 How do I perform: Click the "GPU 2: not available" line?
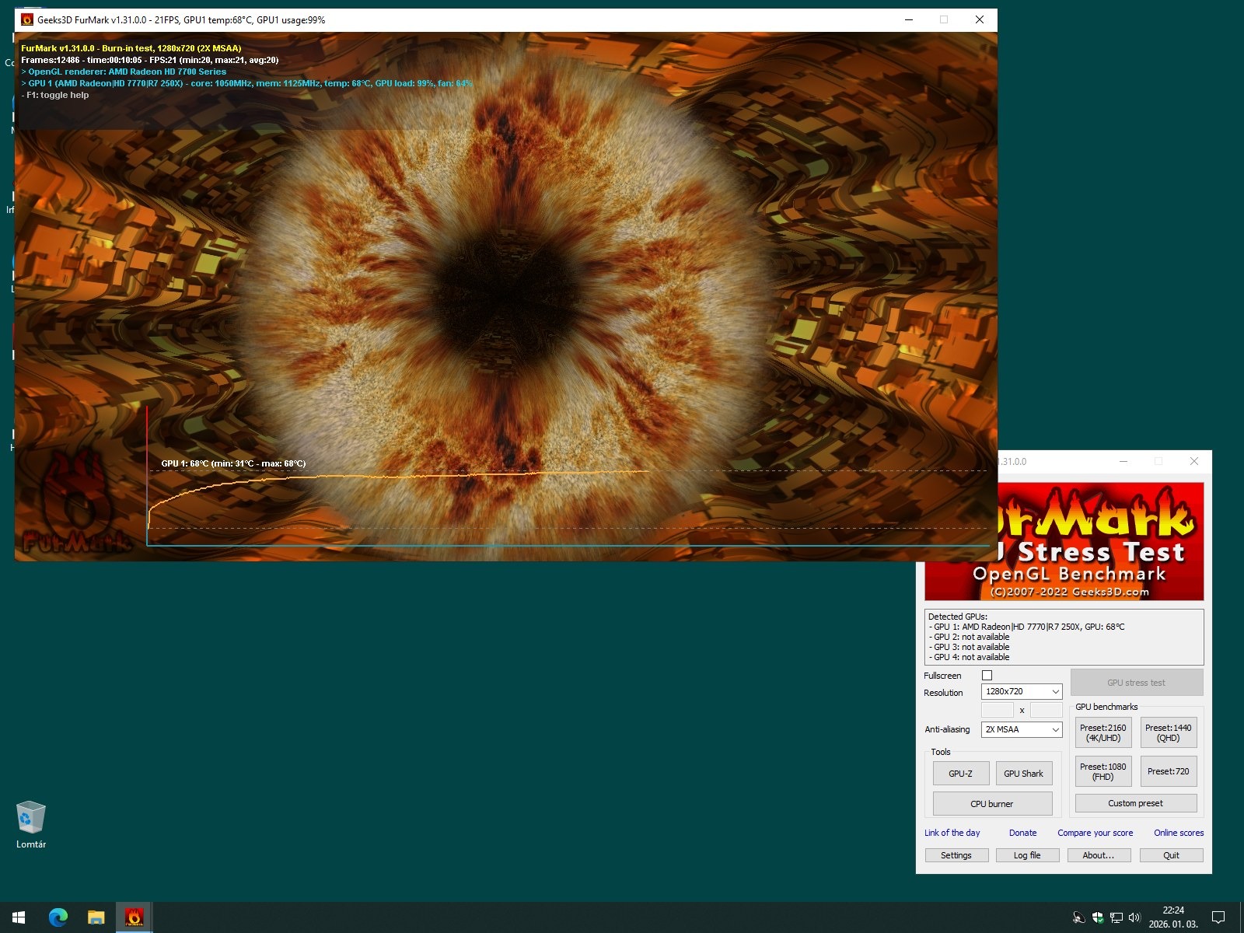point(969,637)
